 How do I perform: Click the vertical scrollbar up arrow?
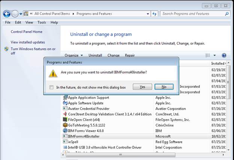228,63
